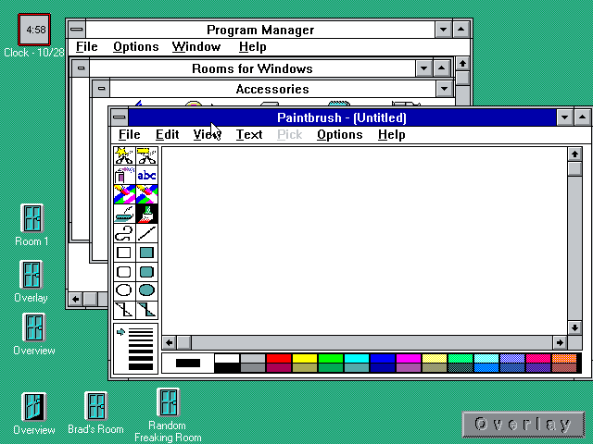Image resolution: width=593 pixels, height=444 pixels.
Task: Select the Airbrush spray can tool
Action: point(124,175)
